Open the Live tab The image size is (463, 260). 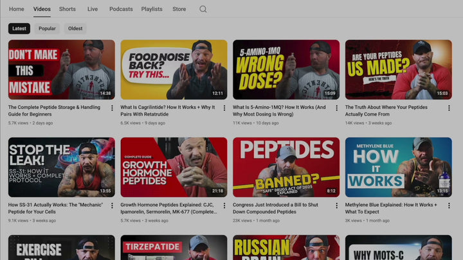(93, 9)
